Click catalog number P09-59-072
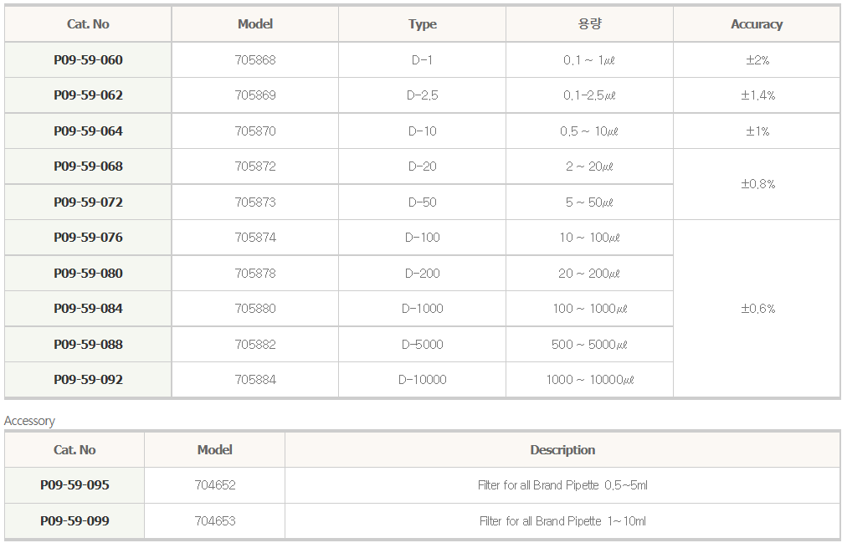 tap(88, 202)
